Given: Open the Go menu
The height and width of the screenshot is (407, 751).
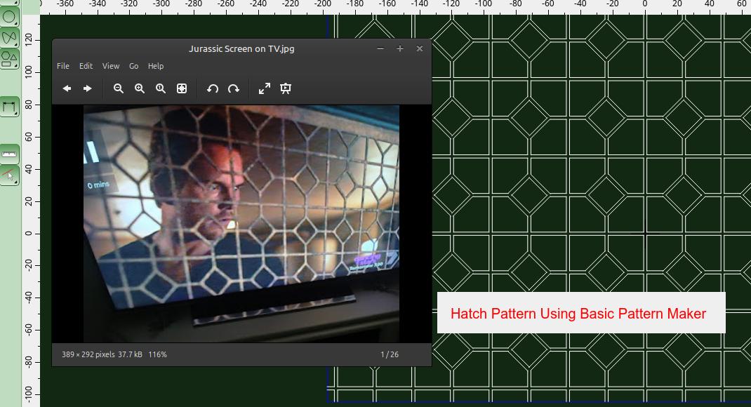Looking at the screenshot, I should coord(133,66).
